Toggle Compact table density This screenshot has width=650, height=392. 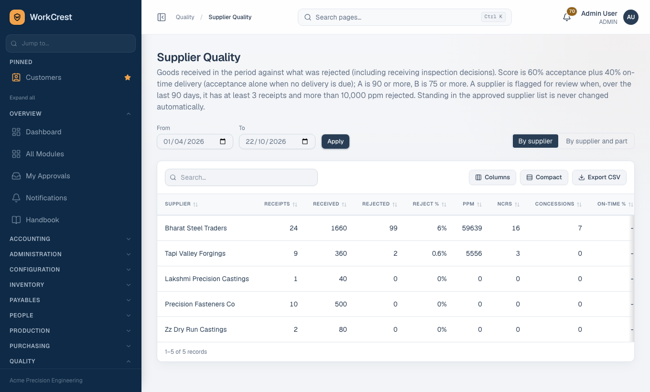click(544, 177)
